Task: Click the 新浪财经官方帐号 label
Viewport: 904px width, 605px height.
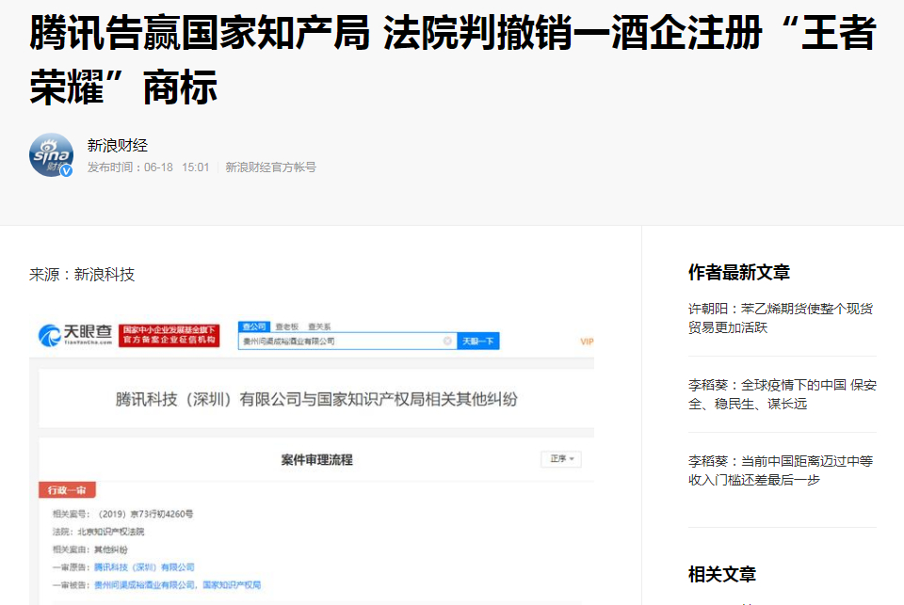Action: (270, 167)
